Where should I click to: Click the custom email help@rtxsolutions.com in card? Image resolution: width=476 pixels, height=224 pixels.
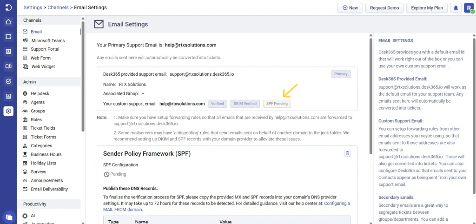182,104
